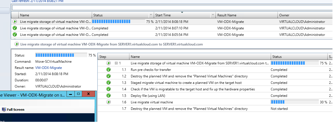Click 75% progress bar of step 1

(x=295, y=63)
